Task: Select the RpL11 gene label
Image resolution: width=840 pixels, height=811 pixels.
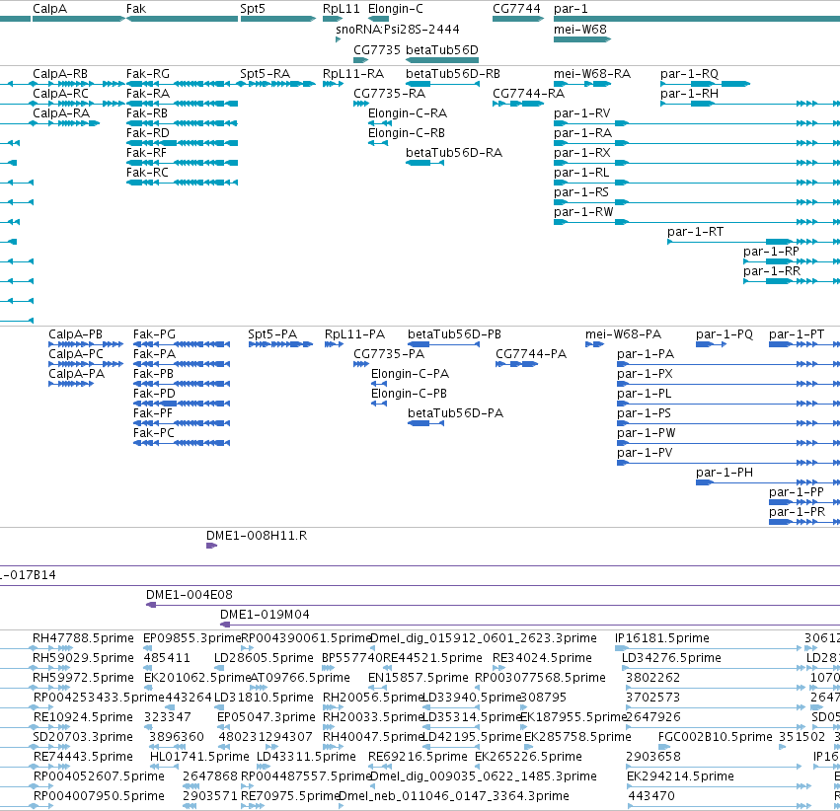Action: click(342, 9)
